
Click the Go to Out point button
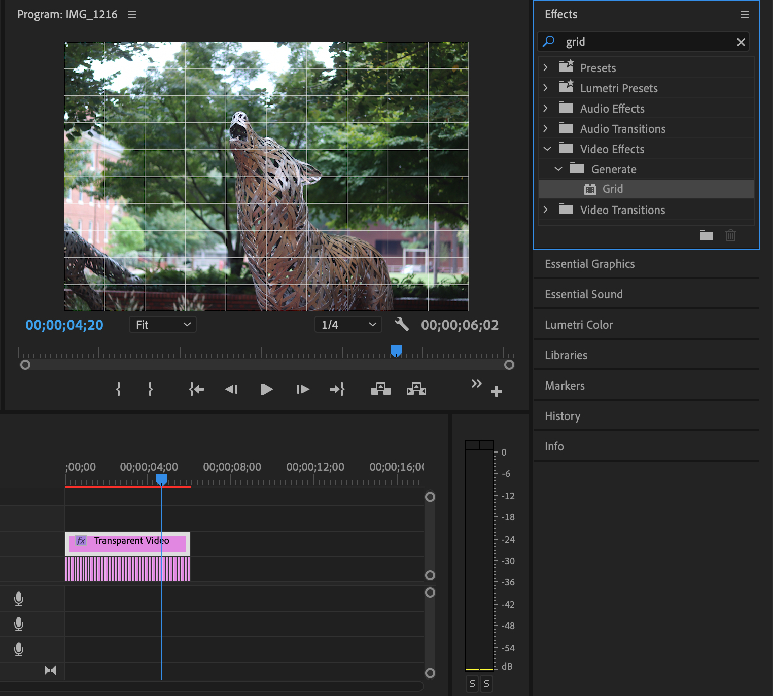click(337, 389)
